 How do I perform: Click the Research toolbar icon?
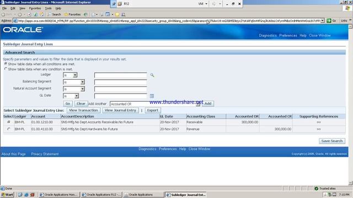point(124,14)
